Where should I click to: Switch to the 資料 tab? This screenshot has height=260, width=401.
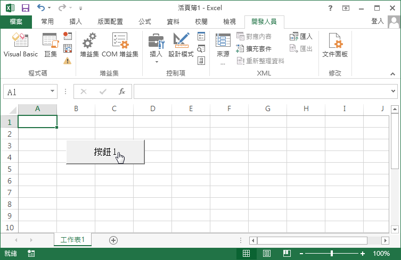pyautogui.click(x=173, y=22)
